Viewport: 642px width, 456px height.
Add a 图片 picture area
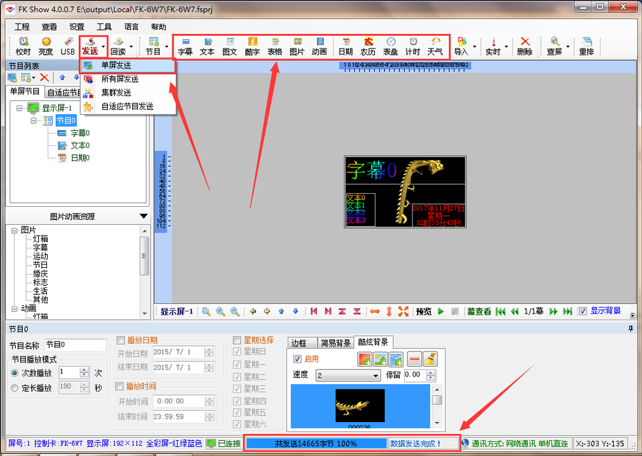(x=297, y=46)
